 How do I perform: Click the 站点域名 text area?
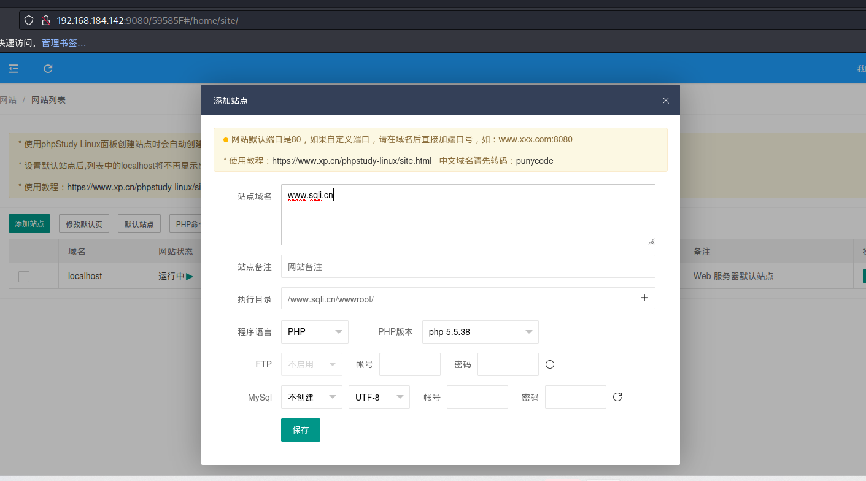click(x=468, y=215)
